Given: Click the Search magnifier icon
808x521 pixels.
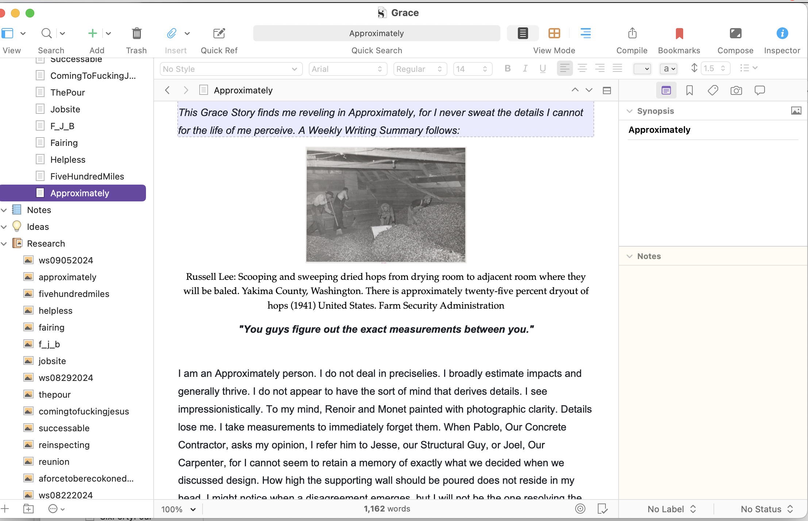Looking at the screenshot, I should tap(46, 33).
